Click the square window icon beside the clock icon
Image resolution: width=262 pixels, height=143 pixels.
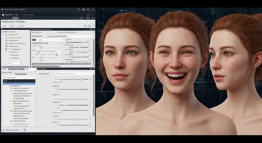tap(89, 26)
